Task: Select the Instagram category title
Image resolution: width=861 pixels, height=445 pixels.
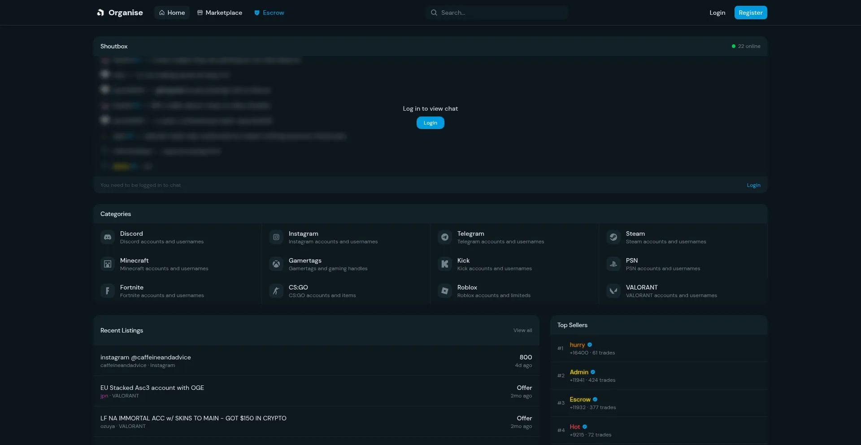Action: click(x=304, y=233)
